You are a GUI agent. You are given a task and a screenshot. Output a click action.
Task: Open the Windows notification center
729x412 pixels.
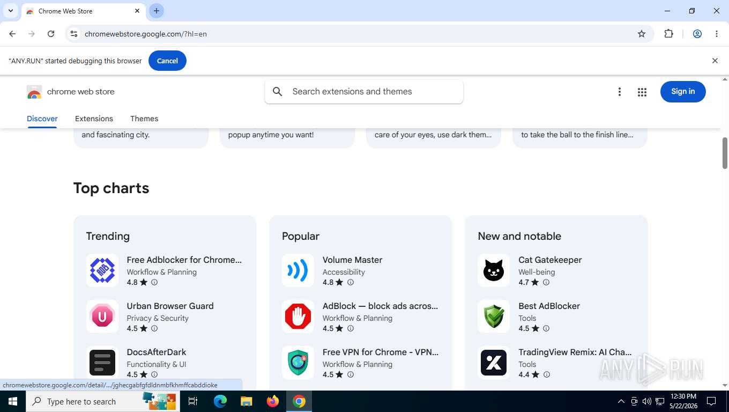click(711, 401)
